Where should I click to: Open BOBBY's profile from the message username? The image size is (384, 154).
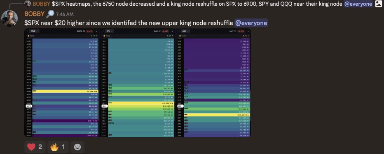(34, 14)
